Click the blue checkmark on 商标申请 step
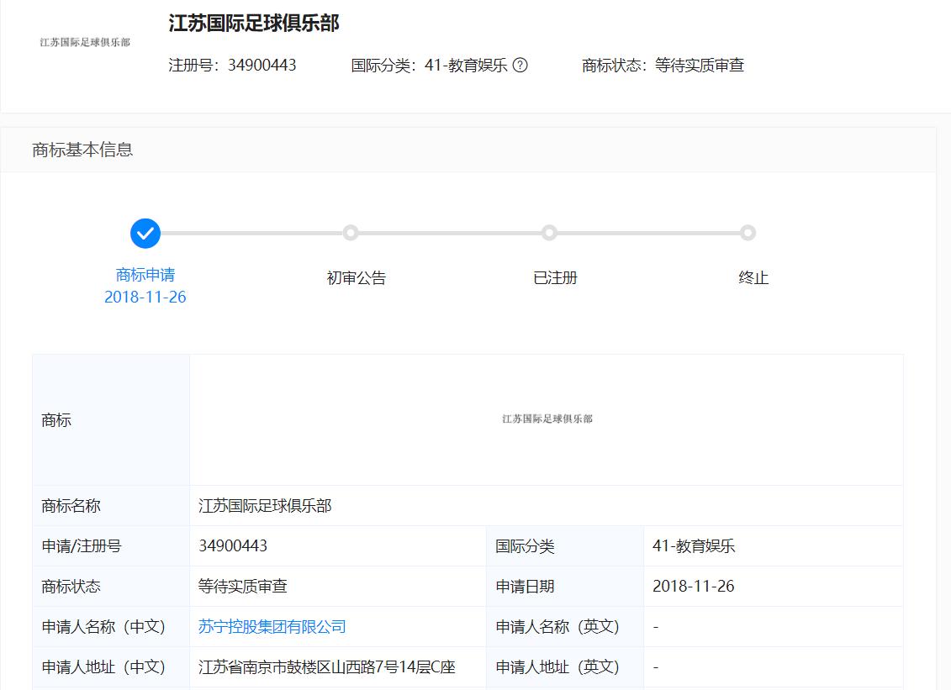The width and height of the screenshot is (951, 690). (145, 233)
